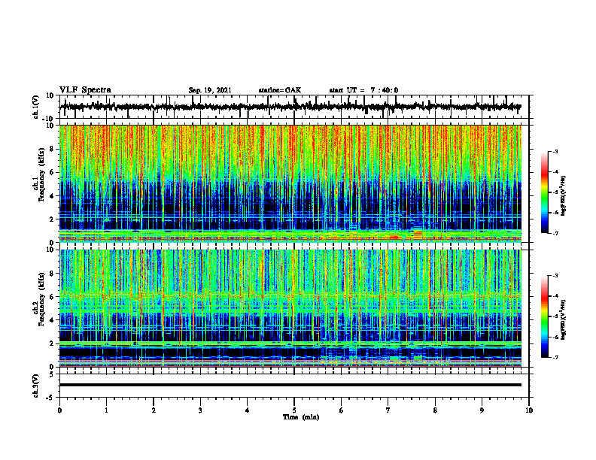596x460 pixels.
Task: Click the "2" kHz tick on the ch.2 frequency axis
Action: (52, 343)
